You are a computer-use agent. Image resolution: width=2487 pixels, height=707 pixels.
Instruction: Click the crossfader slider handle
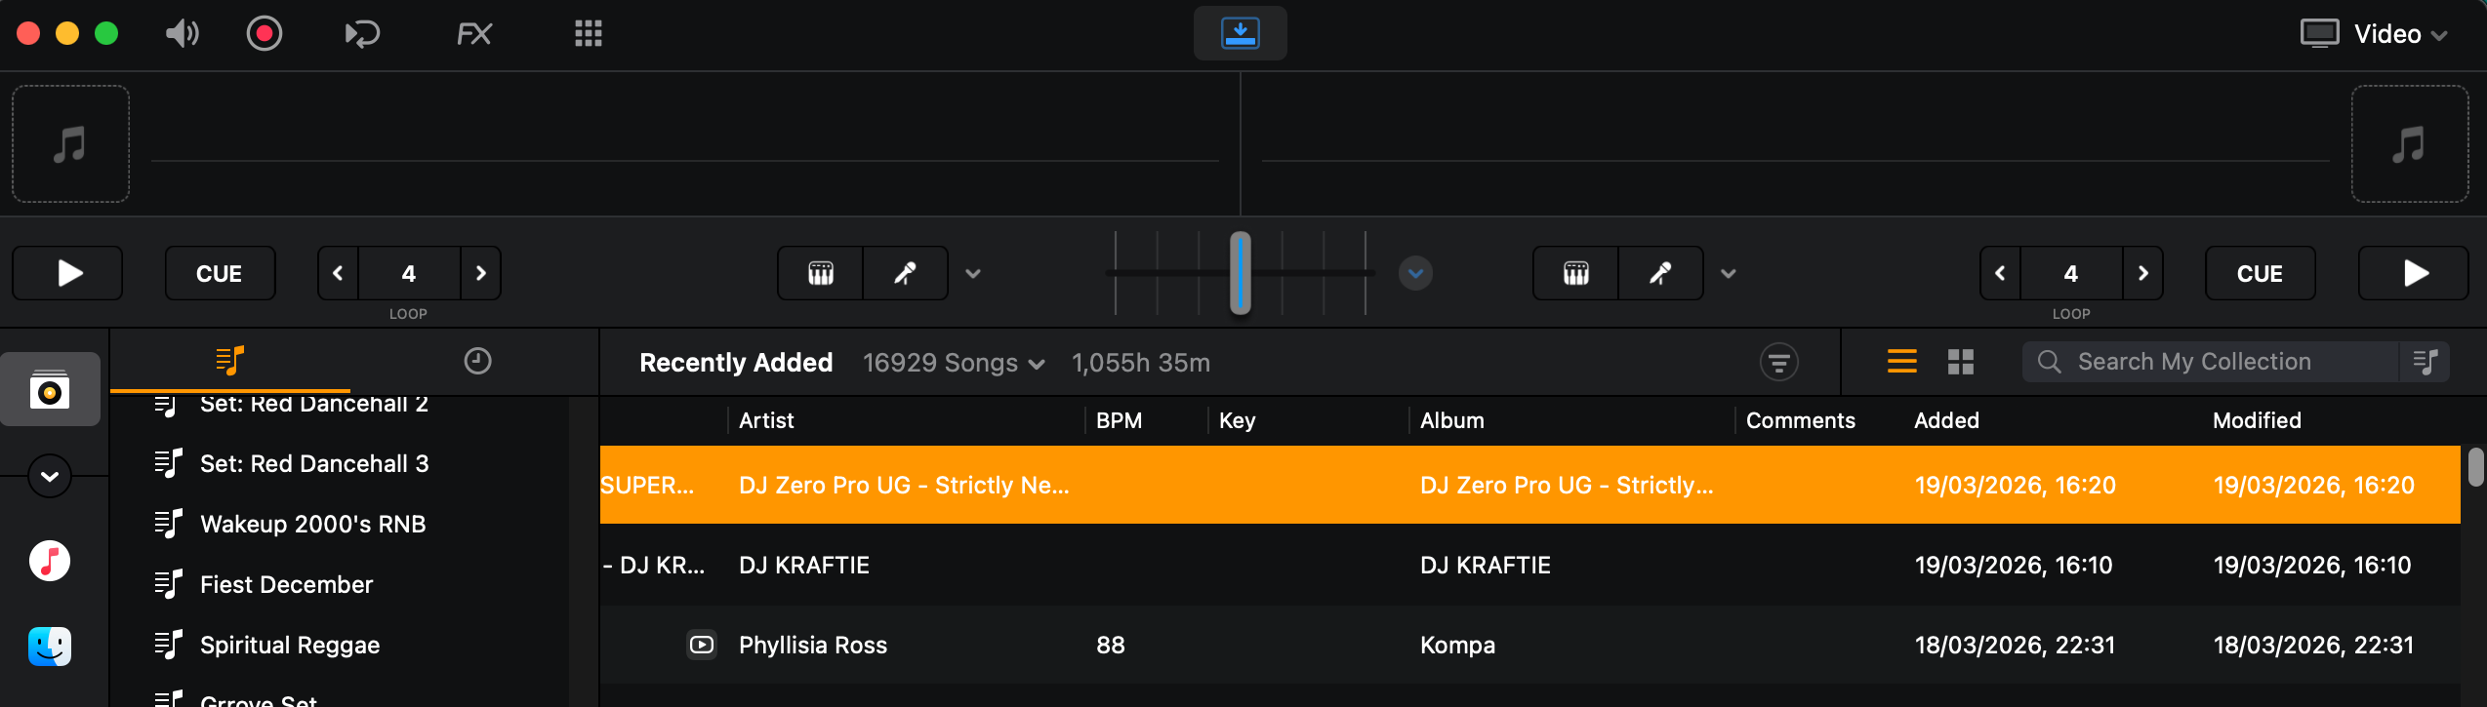pyautogui.click(x=1240, y=273)
